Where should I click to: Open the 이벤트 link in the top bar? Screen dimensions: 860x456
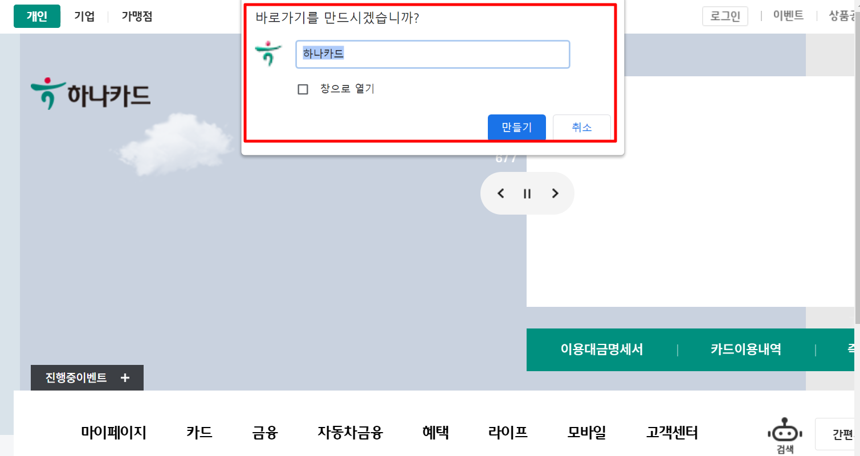tap(788, 16)
